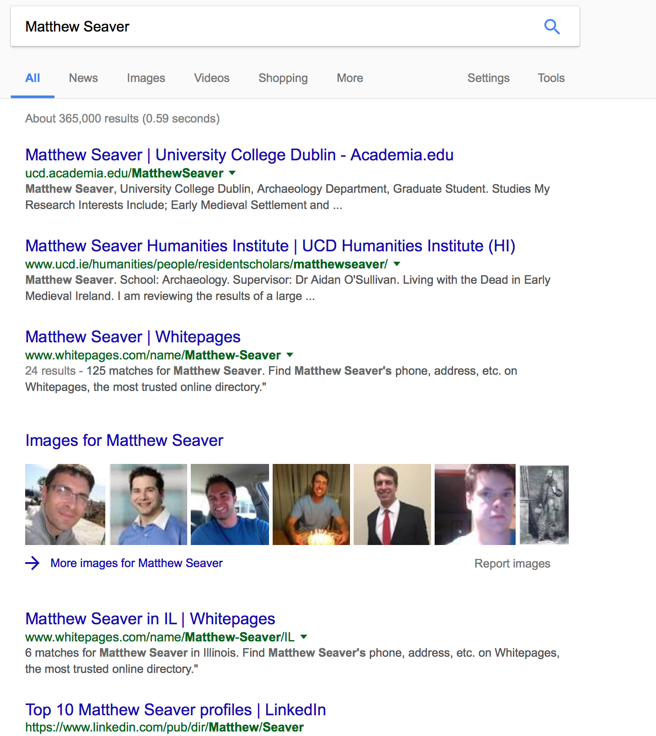Open the Images for Matthew Seaver heading
The height and width of the screenshot is (736, 656).
pos(124,441)
